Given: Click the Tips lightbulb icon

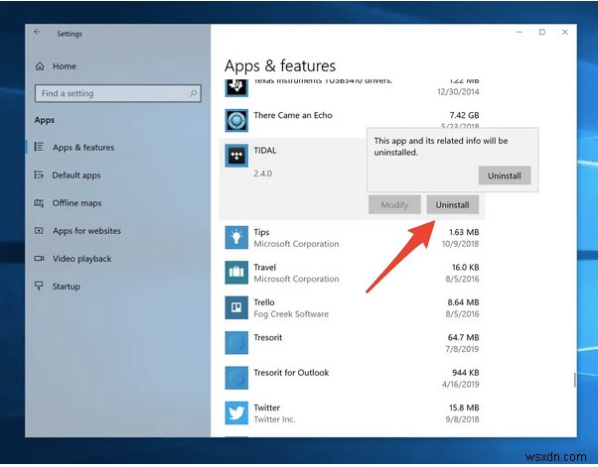Looking at the screenshot, I should [236, 238].
